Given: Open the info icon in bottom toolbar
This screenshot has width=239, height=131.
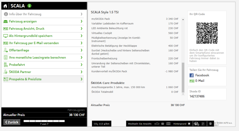Looking at the screenshot, I should click(x=210, y=124).
